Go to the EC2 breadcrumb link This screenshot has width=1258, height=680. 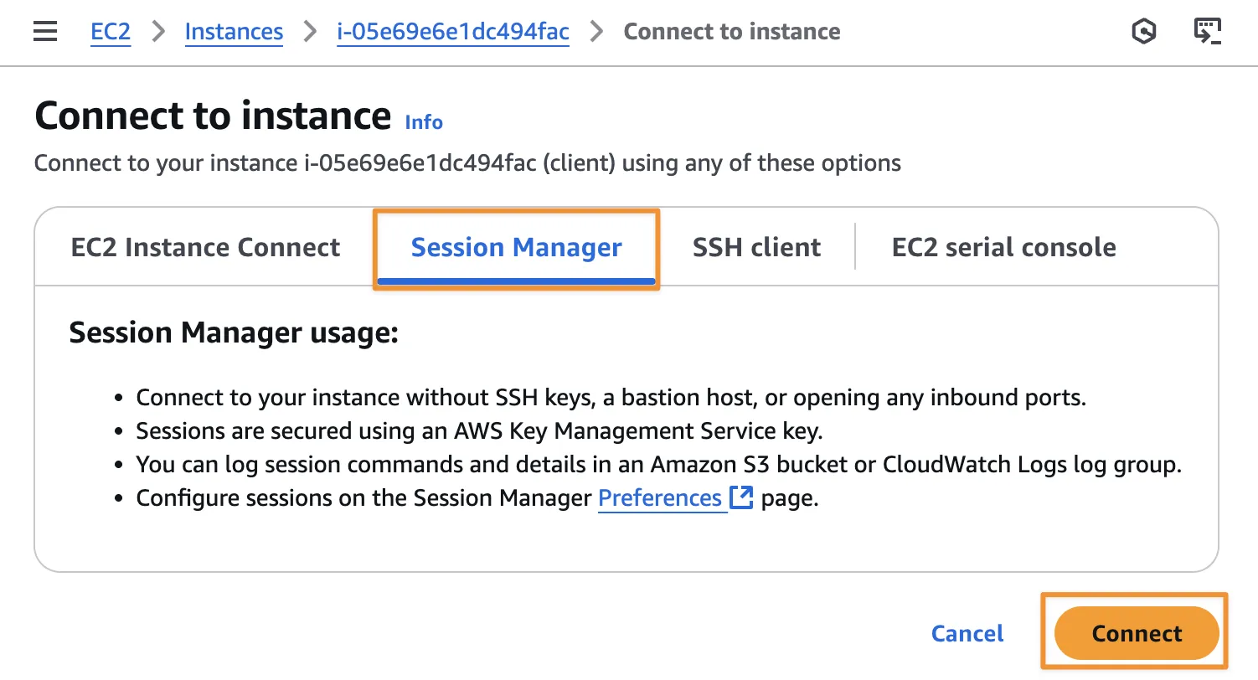[x=111, y=33]
